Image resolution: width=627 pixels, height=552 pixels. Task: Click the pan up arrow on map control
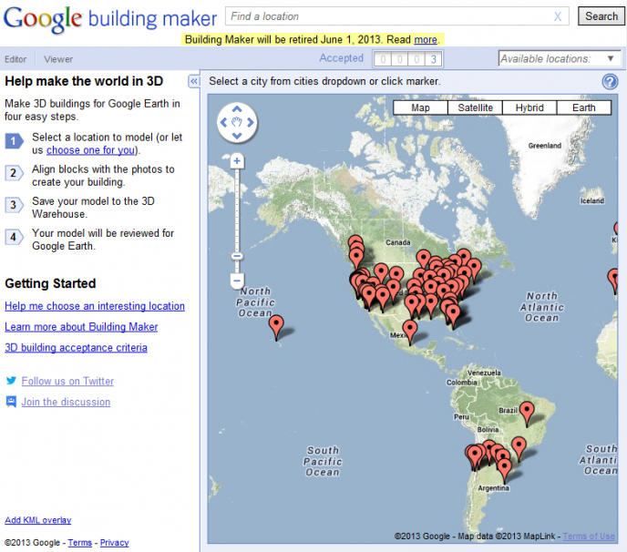click(x=237, y=108)
